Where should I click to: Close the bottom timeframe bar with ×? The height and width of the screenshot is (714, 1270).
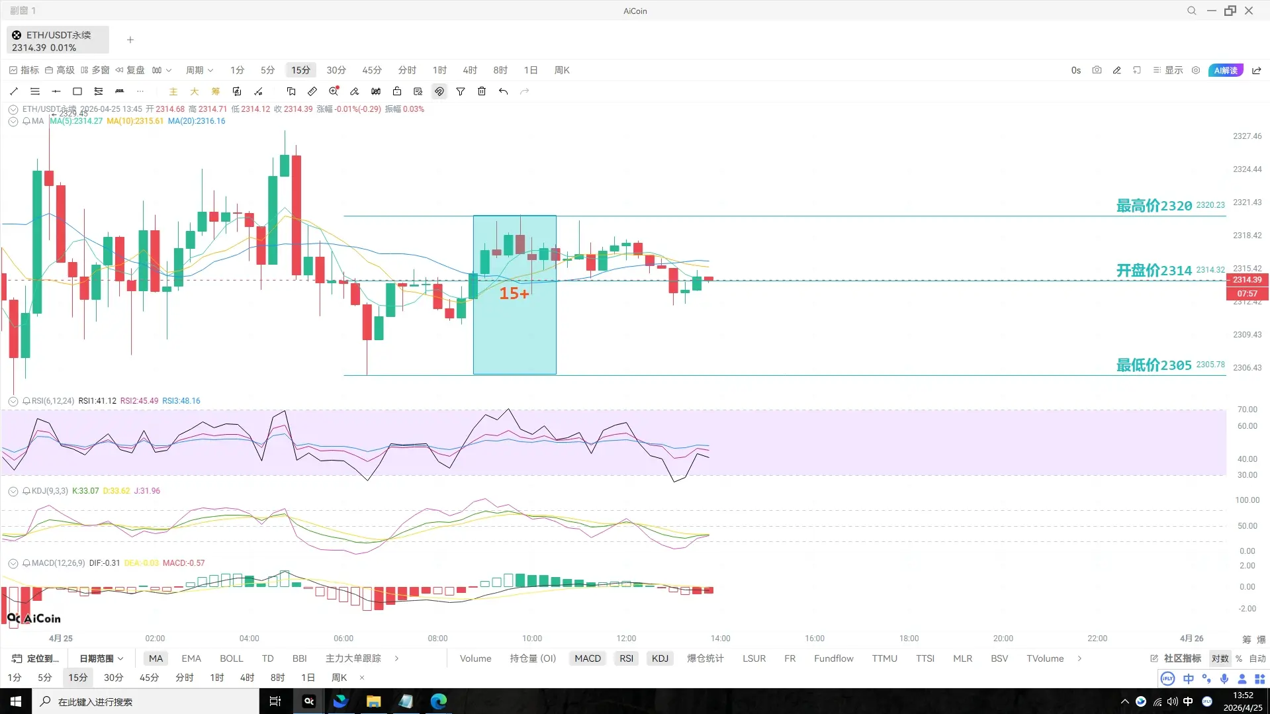tap(362, 678)
